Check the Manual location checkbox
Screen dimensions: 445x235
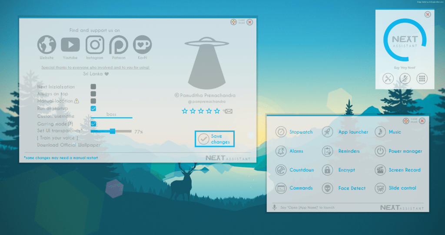93,101
